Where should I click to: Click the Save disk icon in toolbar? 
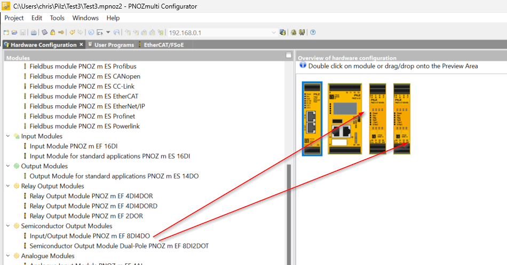tap(22, 33)
